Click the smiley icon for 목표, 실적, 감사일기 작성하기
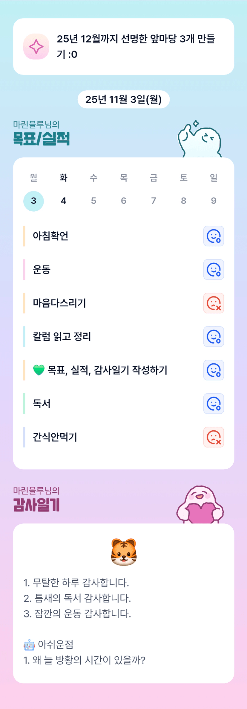This screenshot has width=247, height=709. click(214, 370)
